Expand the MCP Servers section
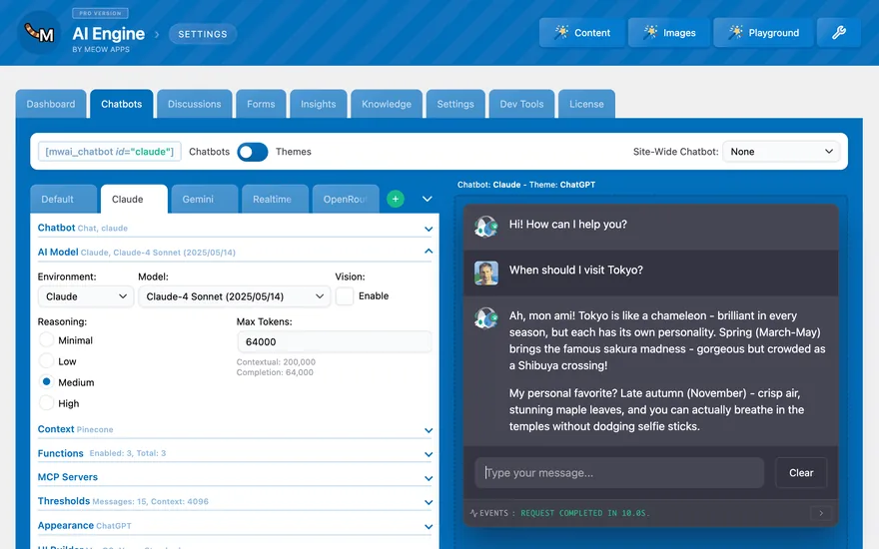 [x=235, y=477]
